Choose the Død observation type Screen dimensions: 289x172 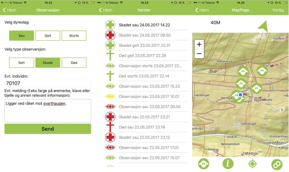(x=74, y=63)
